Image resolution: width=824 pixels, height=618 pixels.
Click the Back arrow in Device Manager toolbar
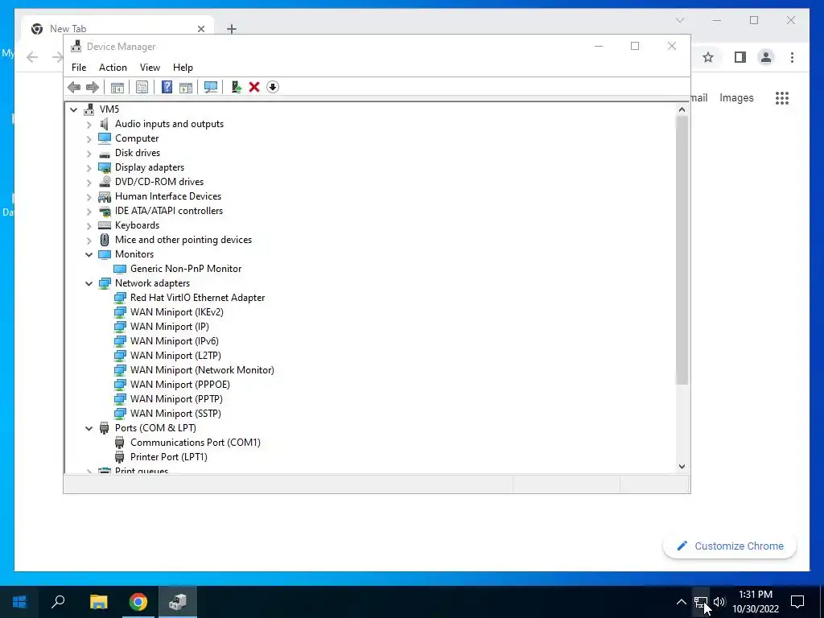coord(74,87)
